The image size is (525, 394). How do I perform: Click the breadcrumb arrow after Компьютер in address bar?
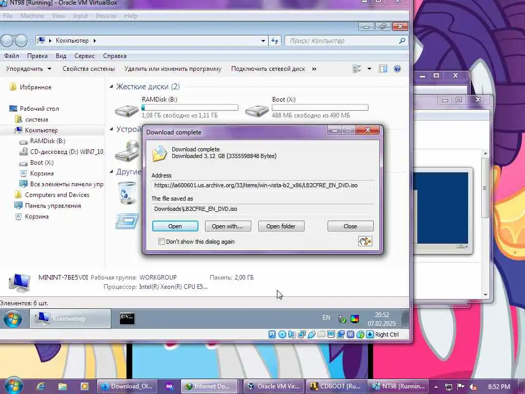tap(95, 41)
